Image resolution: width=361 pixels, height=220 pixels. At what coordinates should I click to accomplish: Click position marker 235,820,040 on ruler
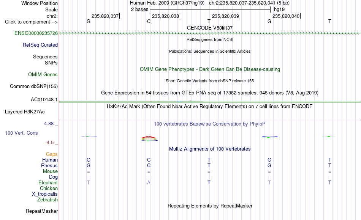tap(286, 16)
